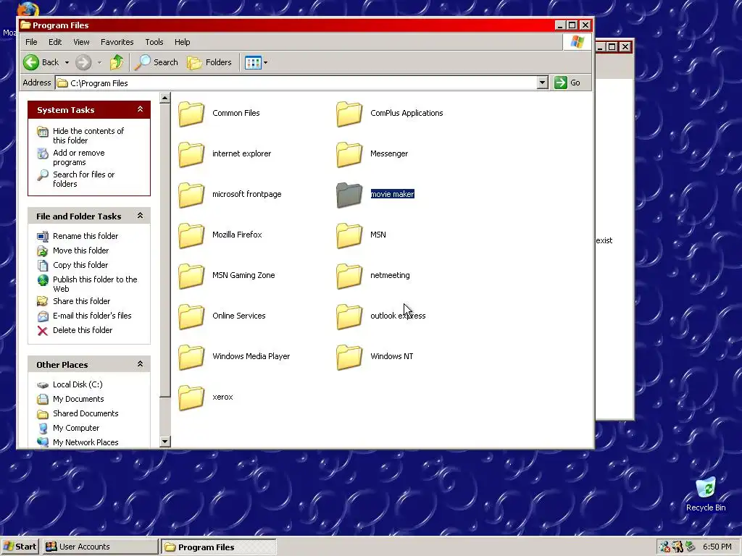The image size is (742, 556).
Task: Open the Views dropdown arrow
Action: (265, 62)
